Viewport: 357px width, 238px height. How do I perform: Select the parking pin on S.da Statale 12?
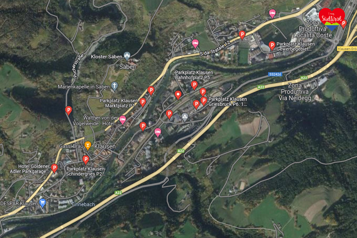pyautogui.click(x=242, y=35)
